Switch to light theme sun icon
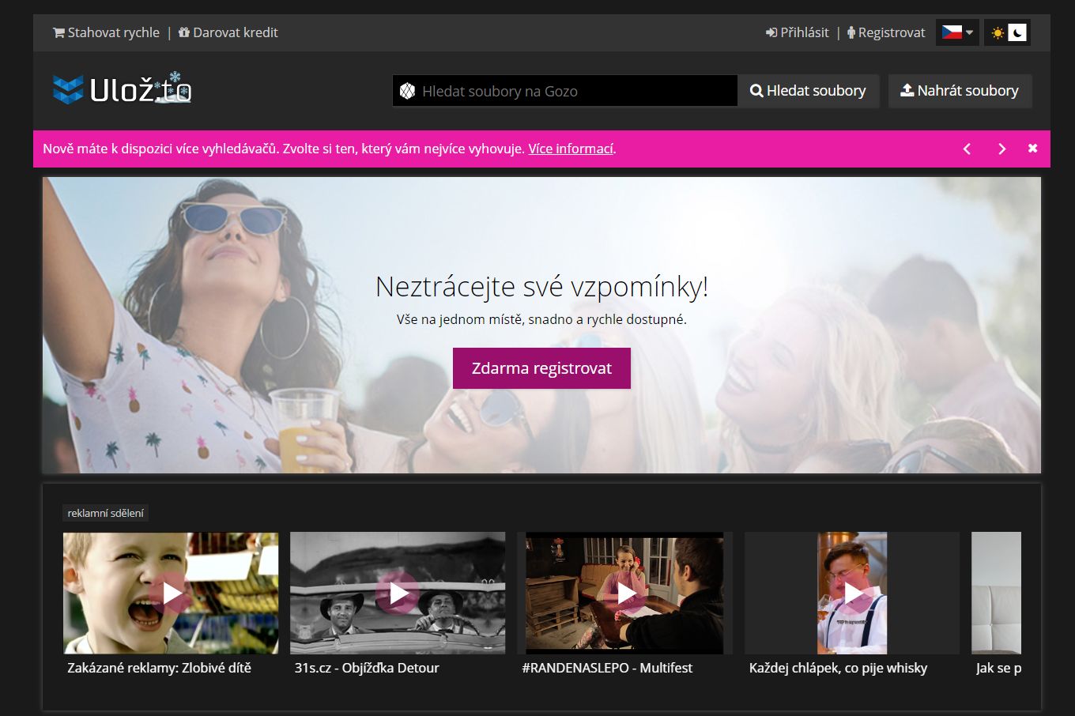The width and height of the screenshot is (1075, 716). [998, 32]
